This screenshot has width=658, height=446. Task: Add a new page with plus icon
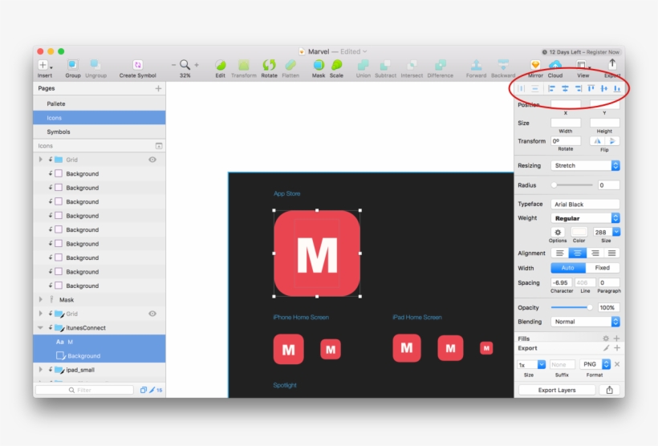[158, 88]
